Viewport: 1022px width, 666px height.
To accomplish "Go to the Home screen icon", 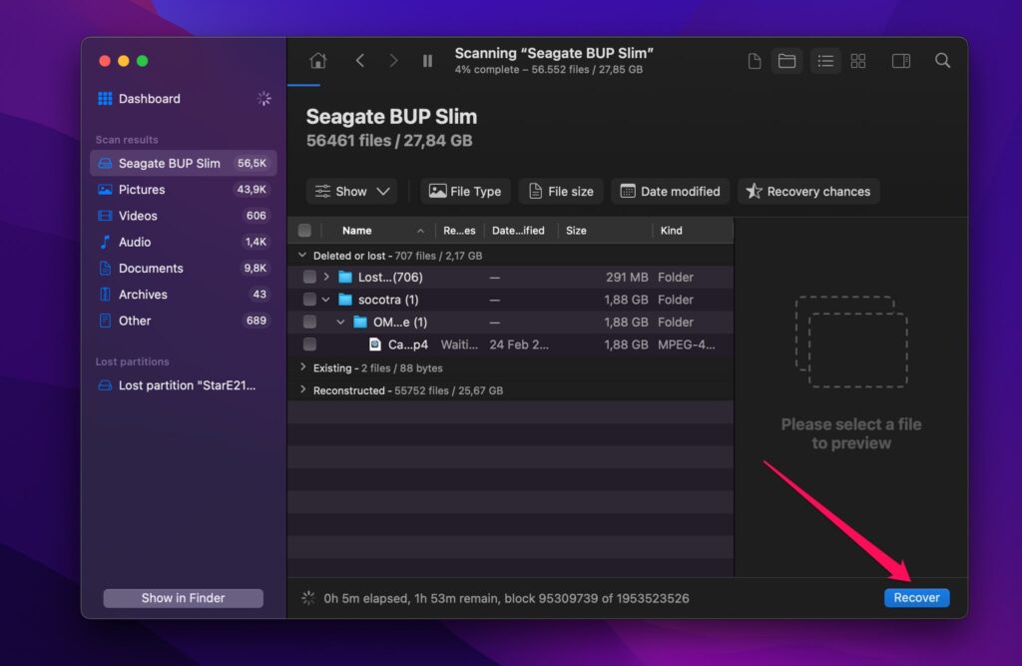I will 318,61.
